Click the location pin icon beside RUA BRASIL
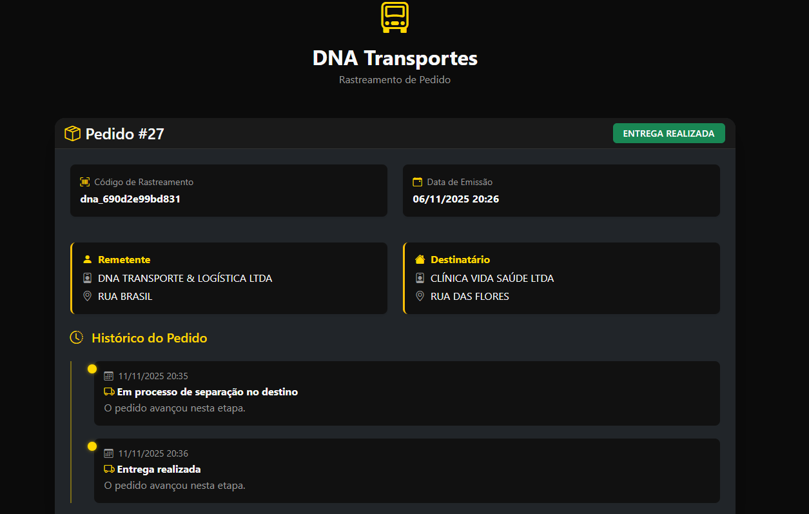Image resolution: width=809 pixels, height=514 pixels. (88, 296)
